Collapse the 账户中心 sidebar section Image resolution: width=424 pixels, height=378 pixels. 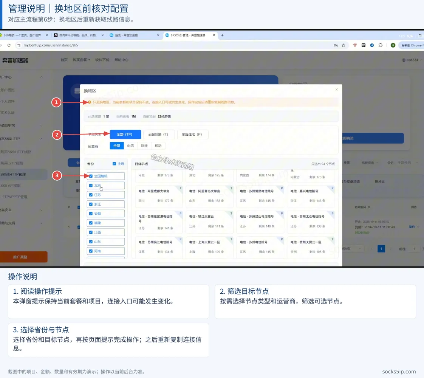pos(41,77)
